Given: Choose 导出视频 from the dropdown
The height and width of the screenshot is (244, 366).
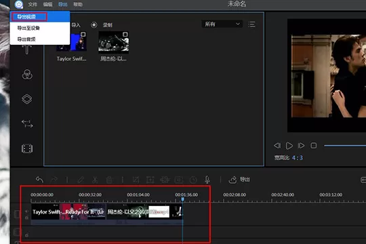Looking at the screenshot, I should click(40, 16).
